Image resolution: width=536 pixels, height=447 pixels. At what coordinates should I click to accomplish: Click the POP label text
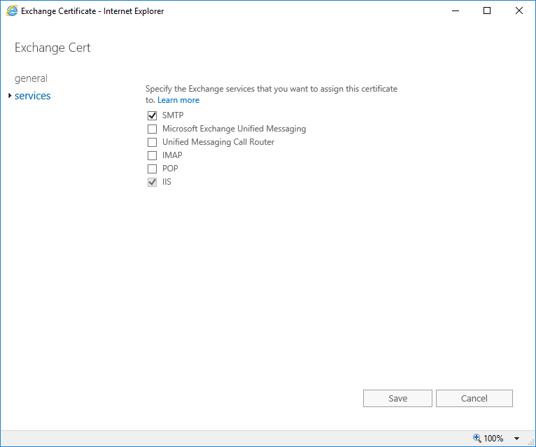[170, 169]
